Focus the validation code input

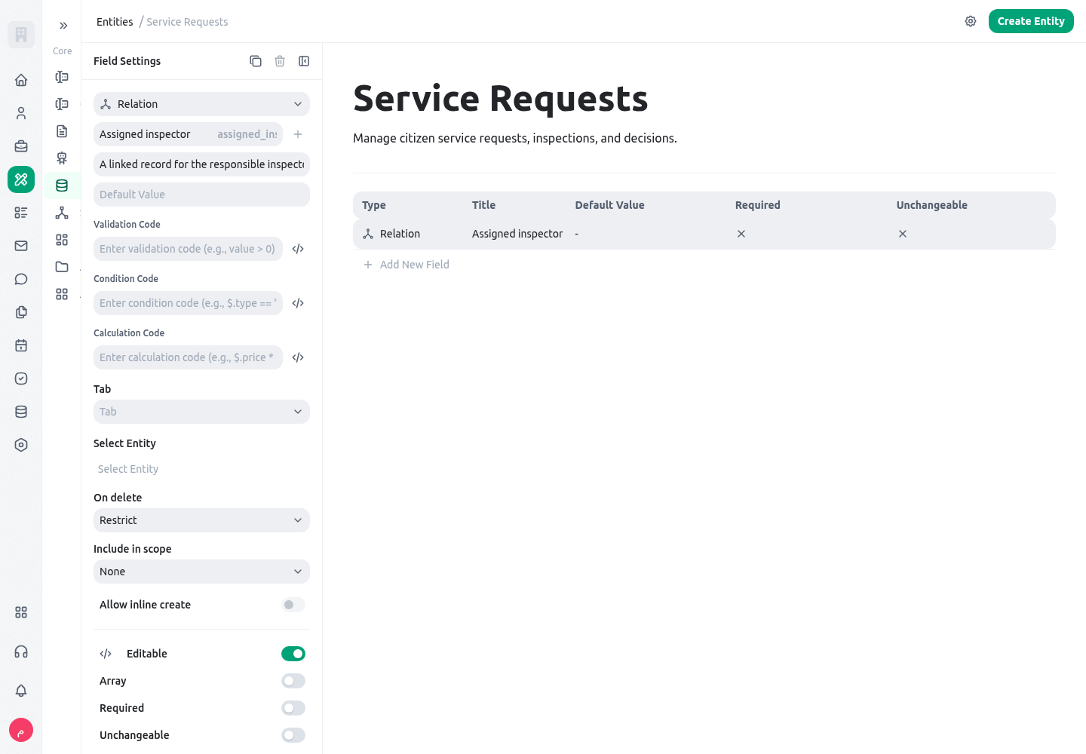(x=188, y=249)
